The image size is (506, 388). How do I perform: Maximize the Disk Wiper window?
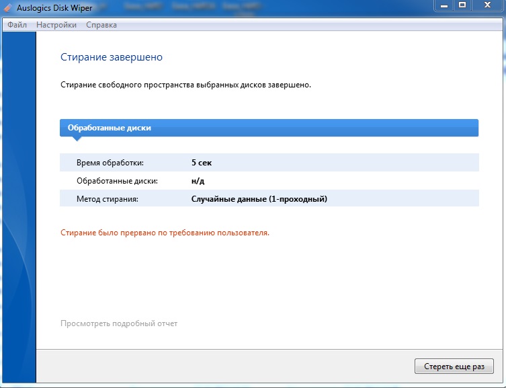(x=462, y=5)
